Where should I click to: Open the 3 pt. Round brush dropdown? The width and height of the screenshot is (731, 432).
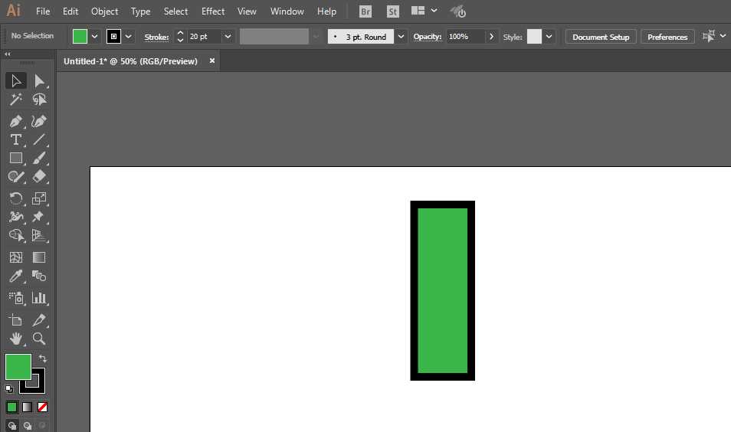click(402, 37)
